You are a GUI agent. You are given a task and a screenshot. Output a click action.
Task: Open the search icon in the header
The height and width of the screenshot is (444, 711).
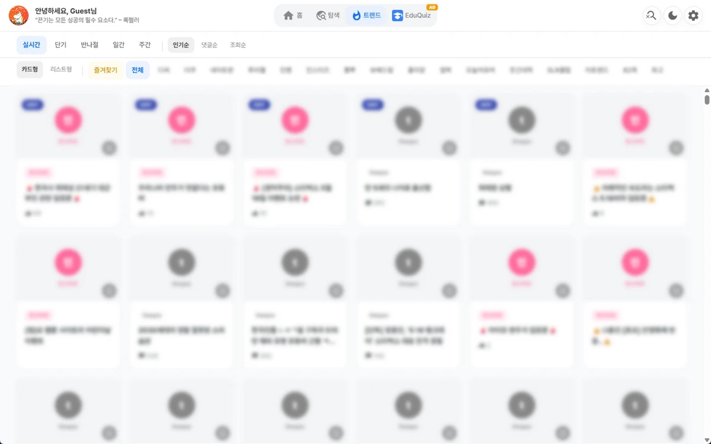click(x=651, y=15)
